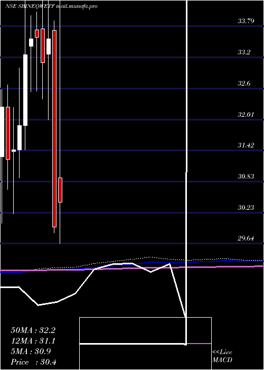Click the 30.83 price level label
This screenshot has height=370, width=264.
[x=246, y=177]
